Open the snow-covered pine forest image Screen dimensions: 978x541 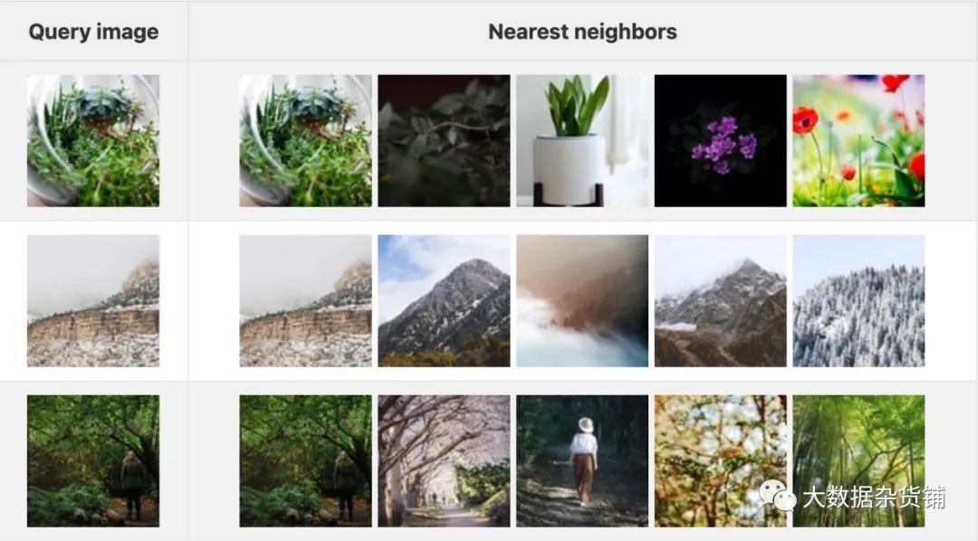[x=858, y=300]
